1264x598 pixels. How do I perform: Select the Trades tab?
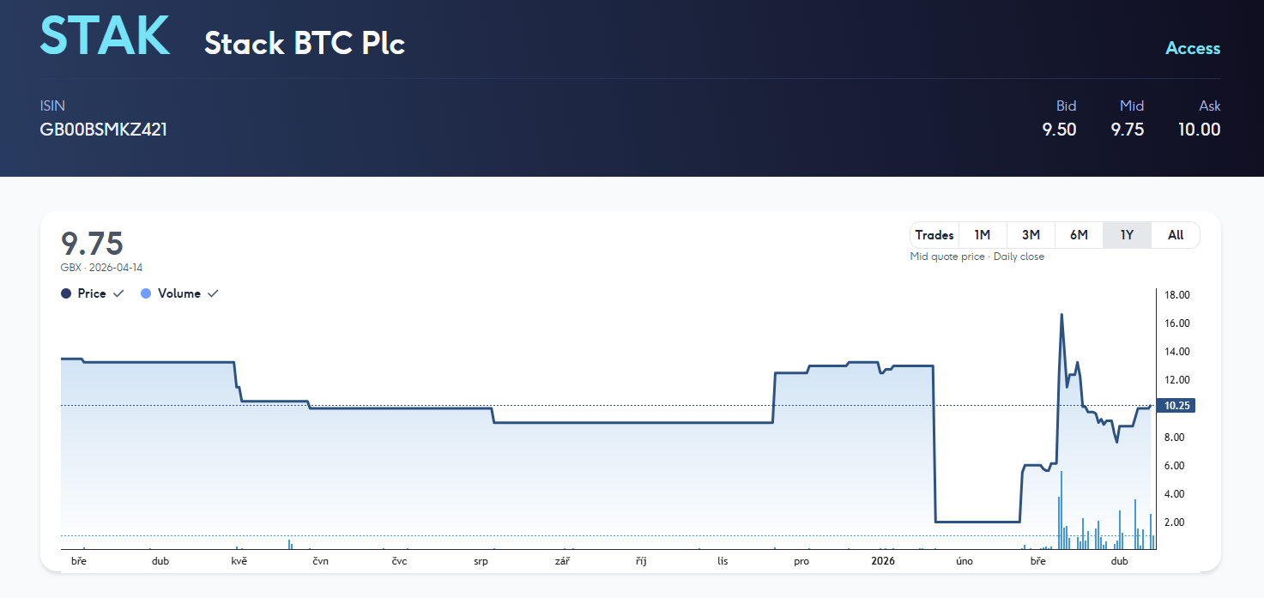click(934, 235)
